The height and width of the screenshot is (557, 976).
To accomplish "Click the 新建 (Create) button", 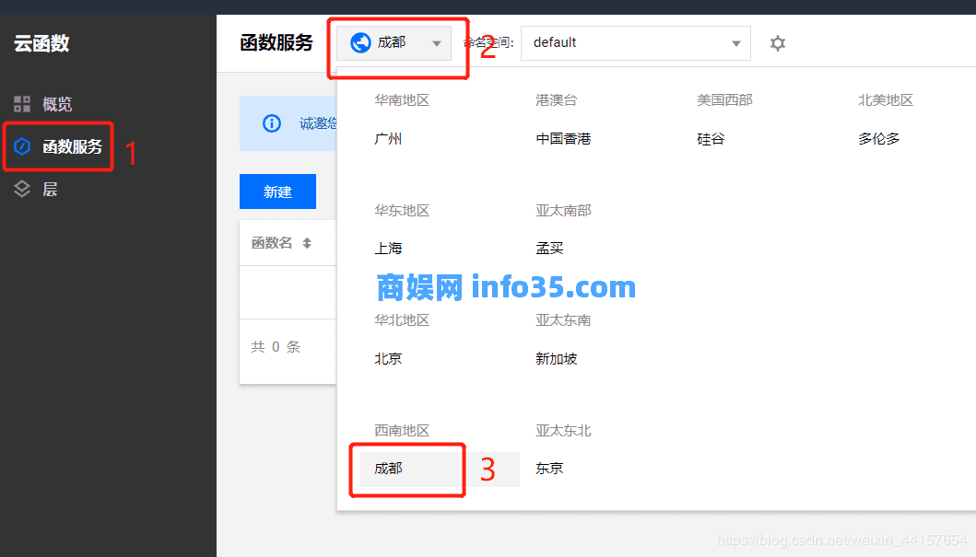I will (x=277, y=191).
